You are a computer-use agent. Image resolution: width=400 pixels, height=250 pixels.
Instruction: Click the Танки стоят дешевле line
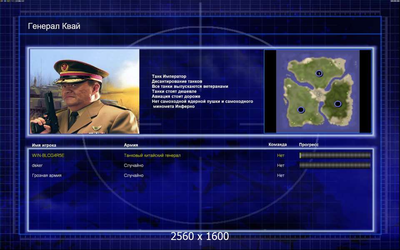(x=174, y=91)
